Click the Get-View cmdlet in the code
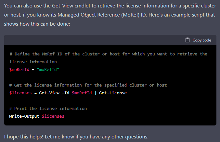 (x=49, y=93)
